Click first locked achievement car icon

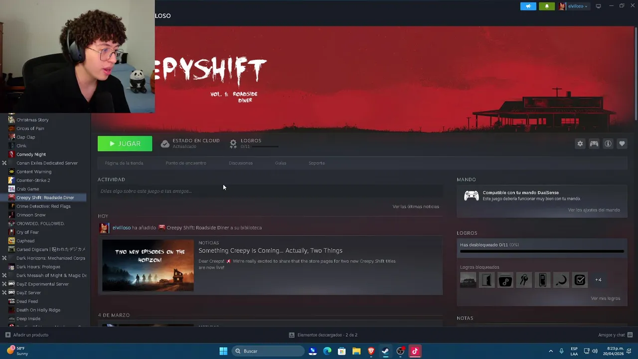pos(468,280)
